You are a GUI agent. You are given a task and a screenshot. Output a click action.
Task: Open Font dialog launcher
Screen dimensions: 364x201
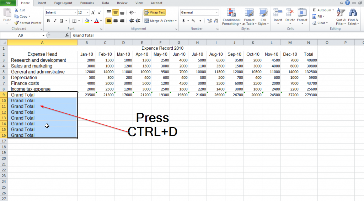click(101, 29)
